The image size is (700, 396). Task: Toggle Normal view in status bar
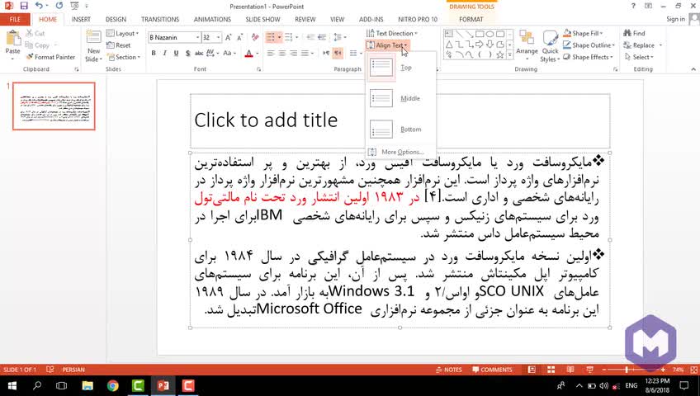click(532, 370)
